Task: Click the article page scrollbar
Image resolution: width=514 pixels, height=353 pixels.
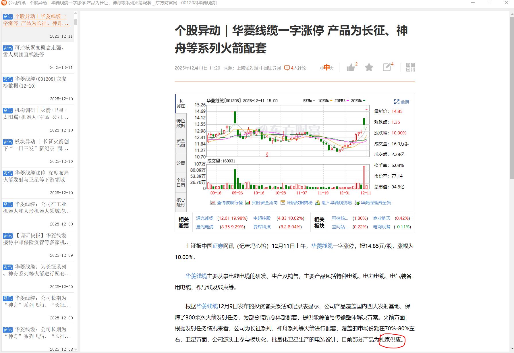Action: tap(512, 98)
